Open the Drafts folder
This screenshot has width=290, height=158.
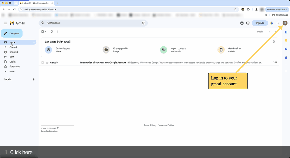pyautogui.click(x=13, y=62)
